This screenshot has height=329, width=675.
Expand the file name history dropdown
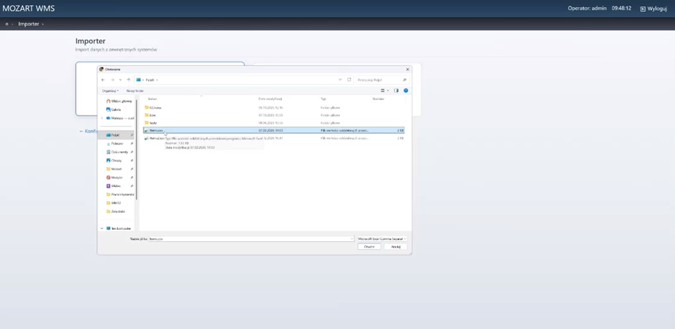pos(351,239)
